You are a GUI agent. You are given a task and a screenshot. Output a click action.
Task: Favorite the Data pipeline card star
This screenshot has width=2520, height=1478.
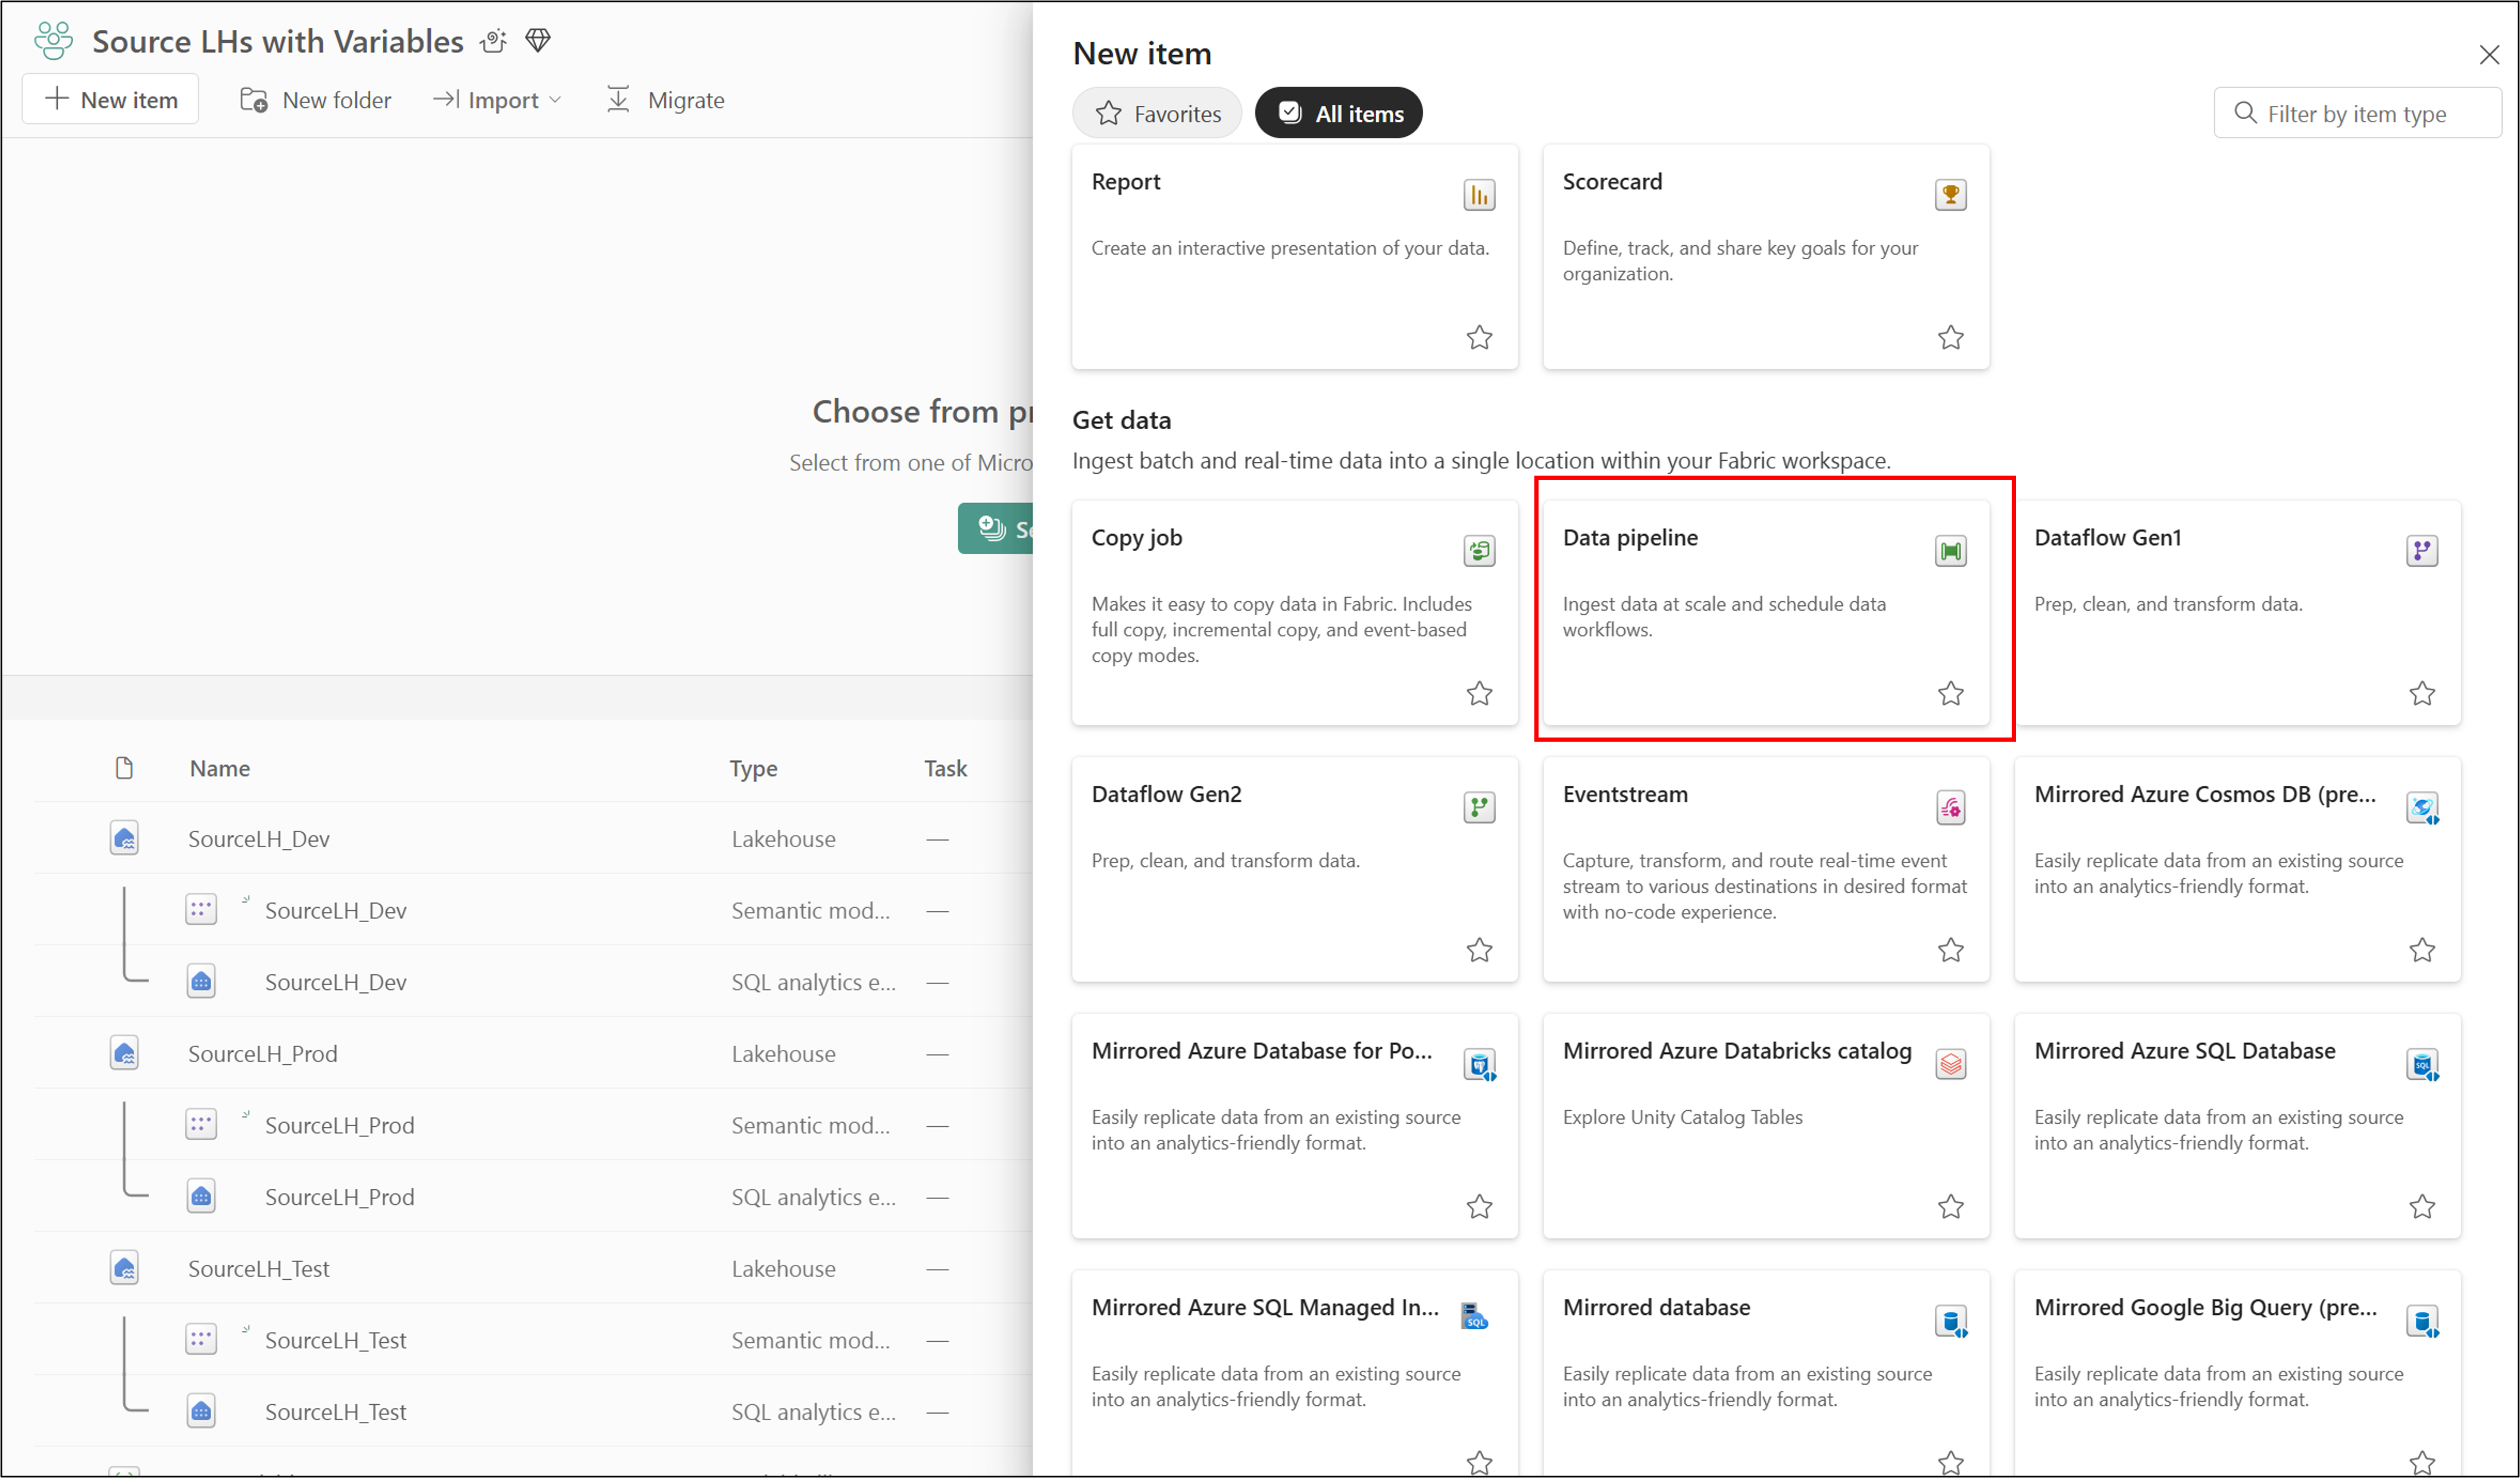click(1950, 693)
